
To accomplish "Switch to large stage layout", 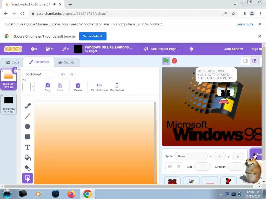I will [254, 61].
